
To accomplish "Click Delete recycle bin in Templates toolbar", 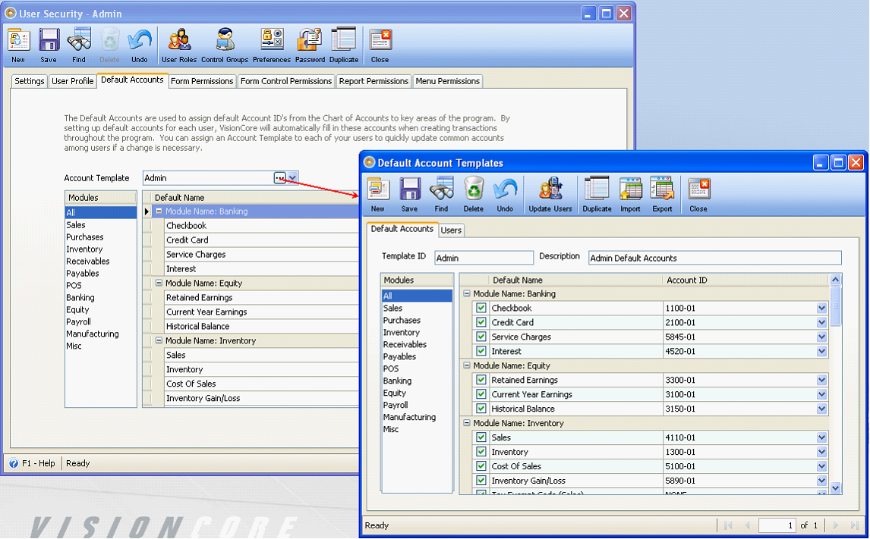I will click(x=473, y=190).
